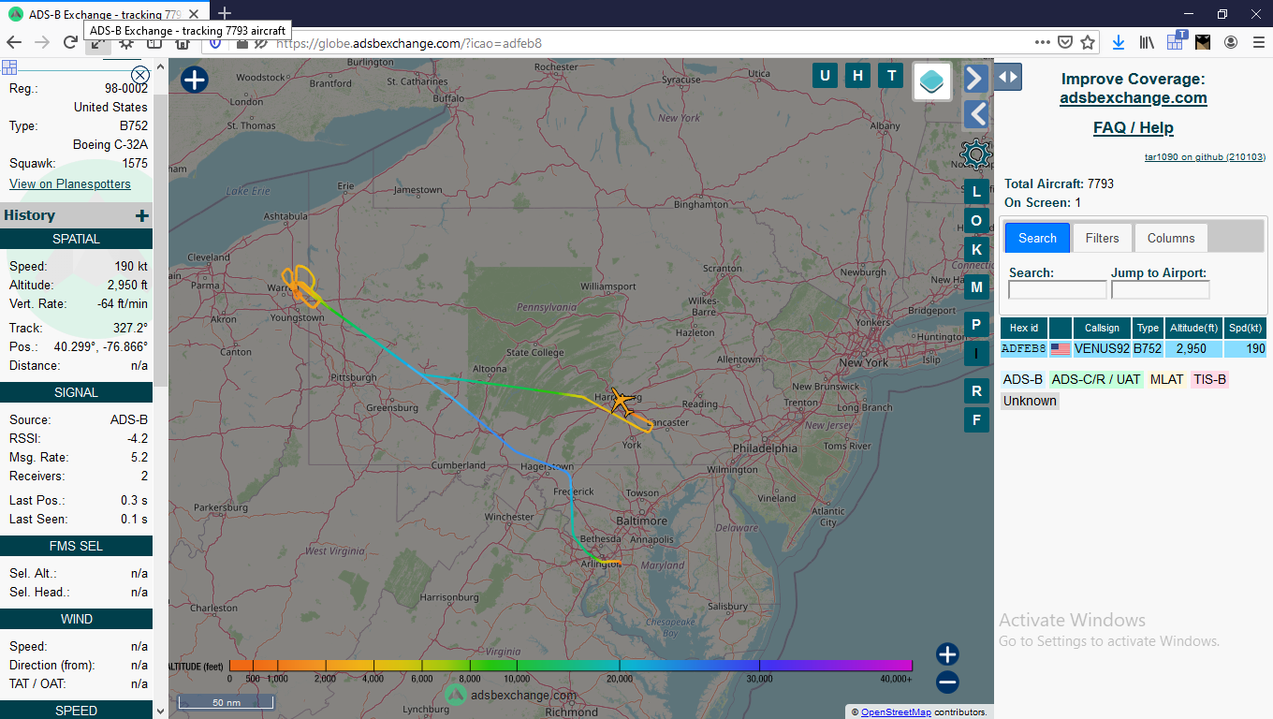Click the grid icon above Reg. field

(9, 67)
